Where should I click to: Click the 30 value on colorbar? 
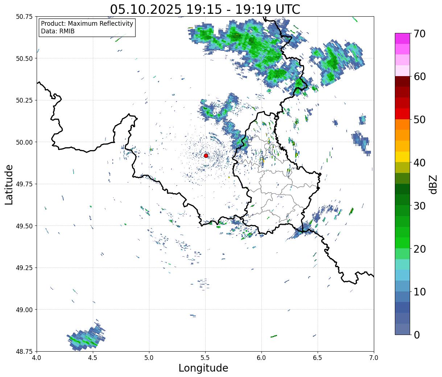[x=419, y=206]
